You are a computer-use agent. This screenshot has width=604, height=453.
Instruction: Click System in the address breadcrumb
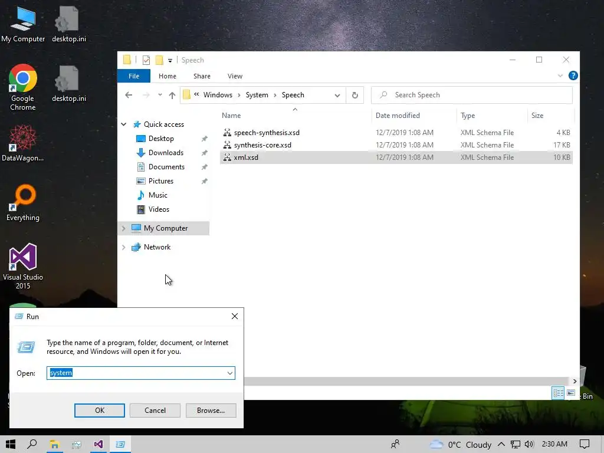point(257,95)
